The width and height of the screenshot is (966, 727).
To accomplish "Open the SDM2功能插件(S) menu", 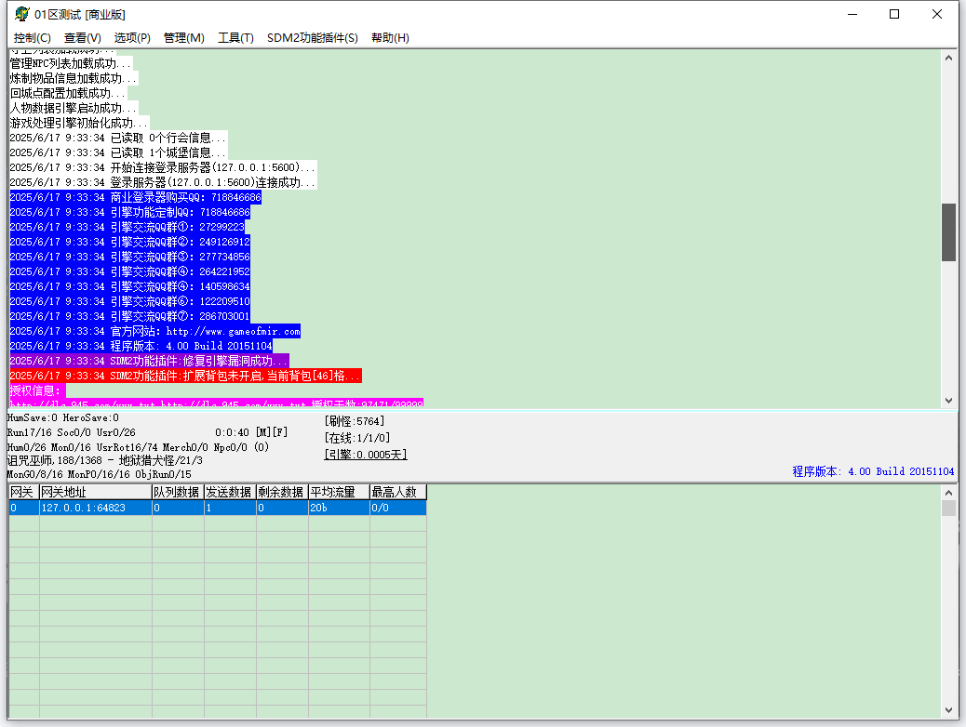I will (313, 37).
